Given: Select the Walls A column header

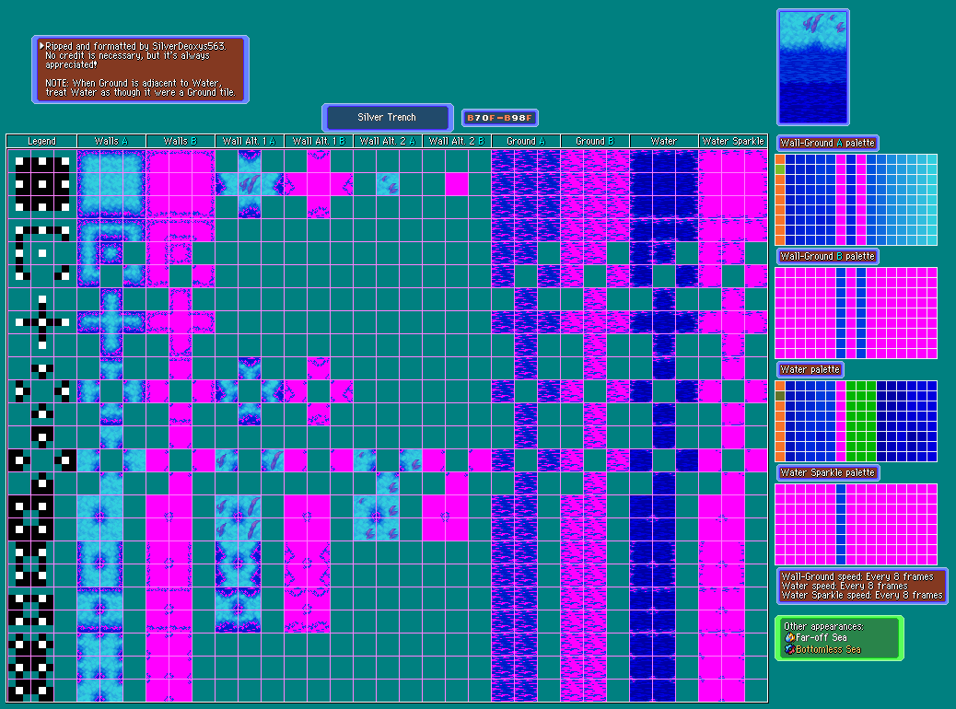Looking at the screenshot, I should [x=111, y=141].
